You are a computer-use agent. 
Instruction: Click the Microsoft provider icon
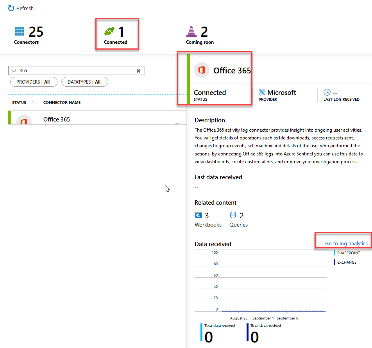262,93
